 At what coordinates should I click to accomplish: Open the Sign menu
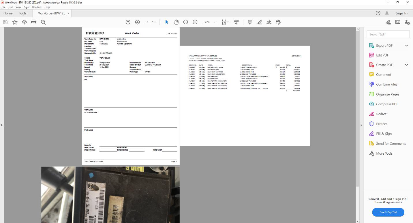(x=27, y=7)
